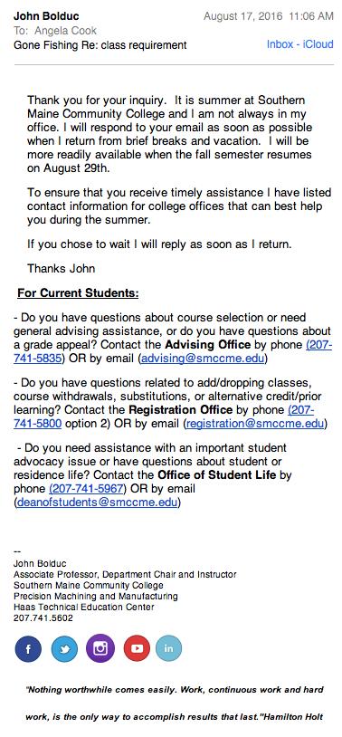Click the registration@smccme.edu email link
Image resolution: width=342 pixels, height=737 pixels.
(x=255, y=424)
